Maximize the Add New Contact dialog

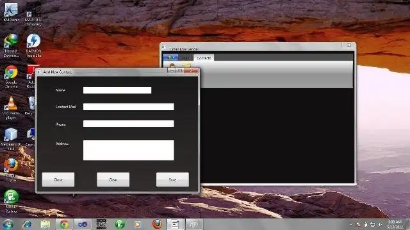[x=179, y=71]
